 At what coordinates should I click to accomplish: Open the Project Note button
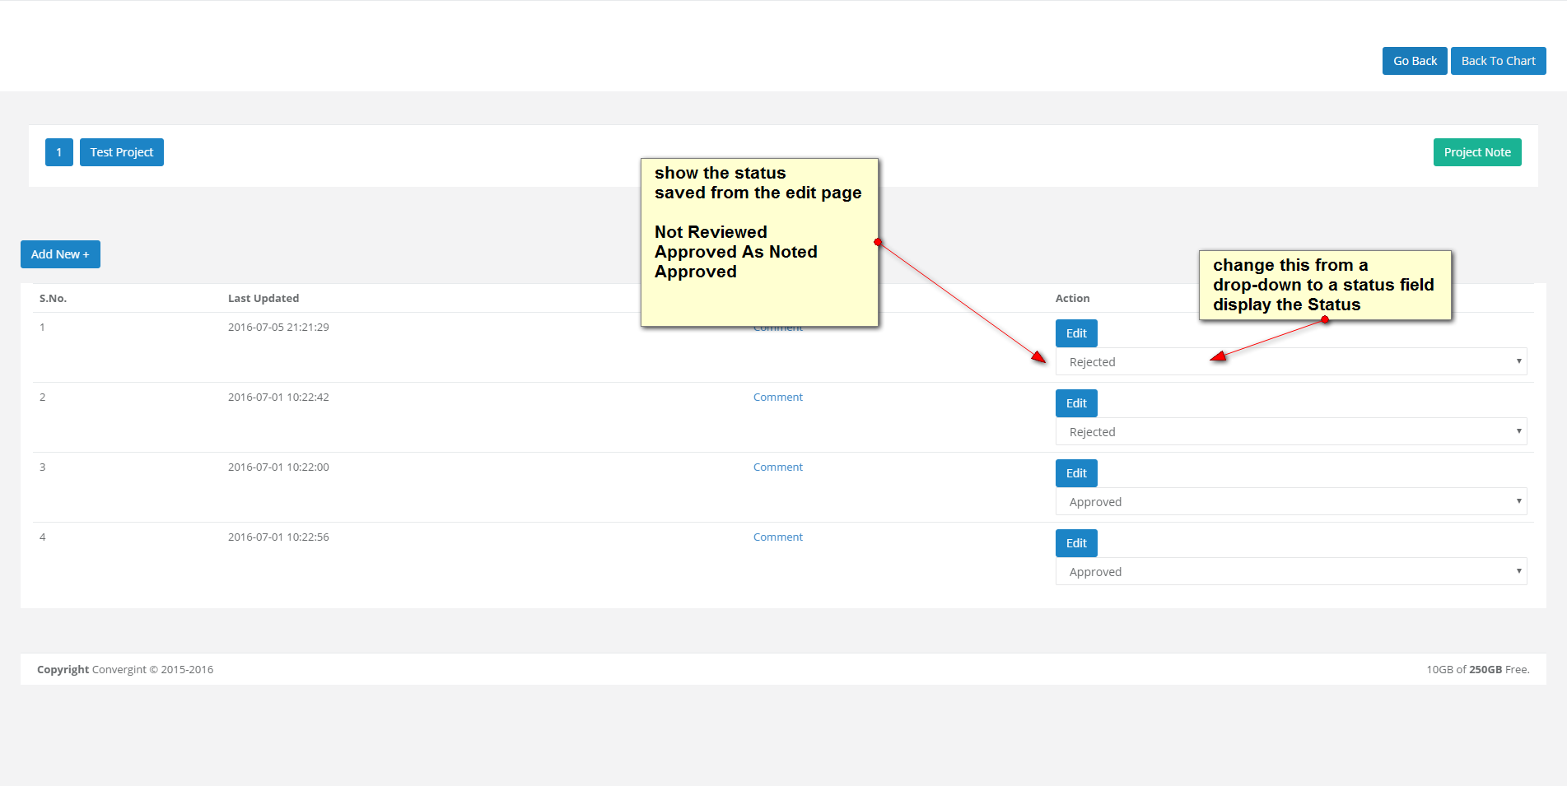(x=1477, y=152)
